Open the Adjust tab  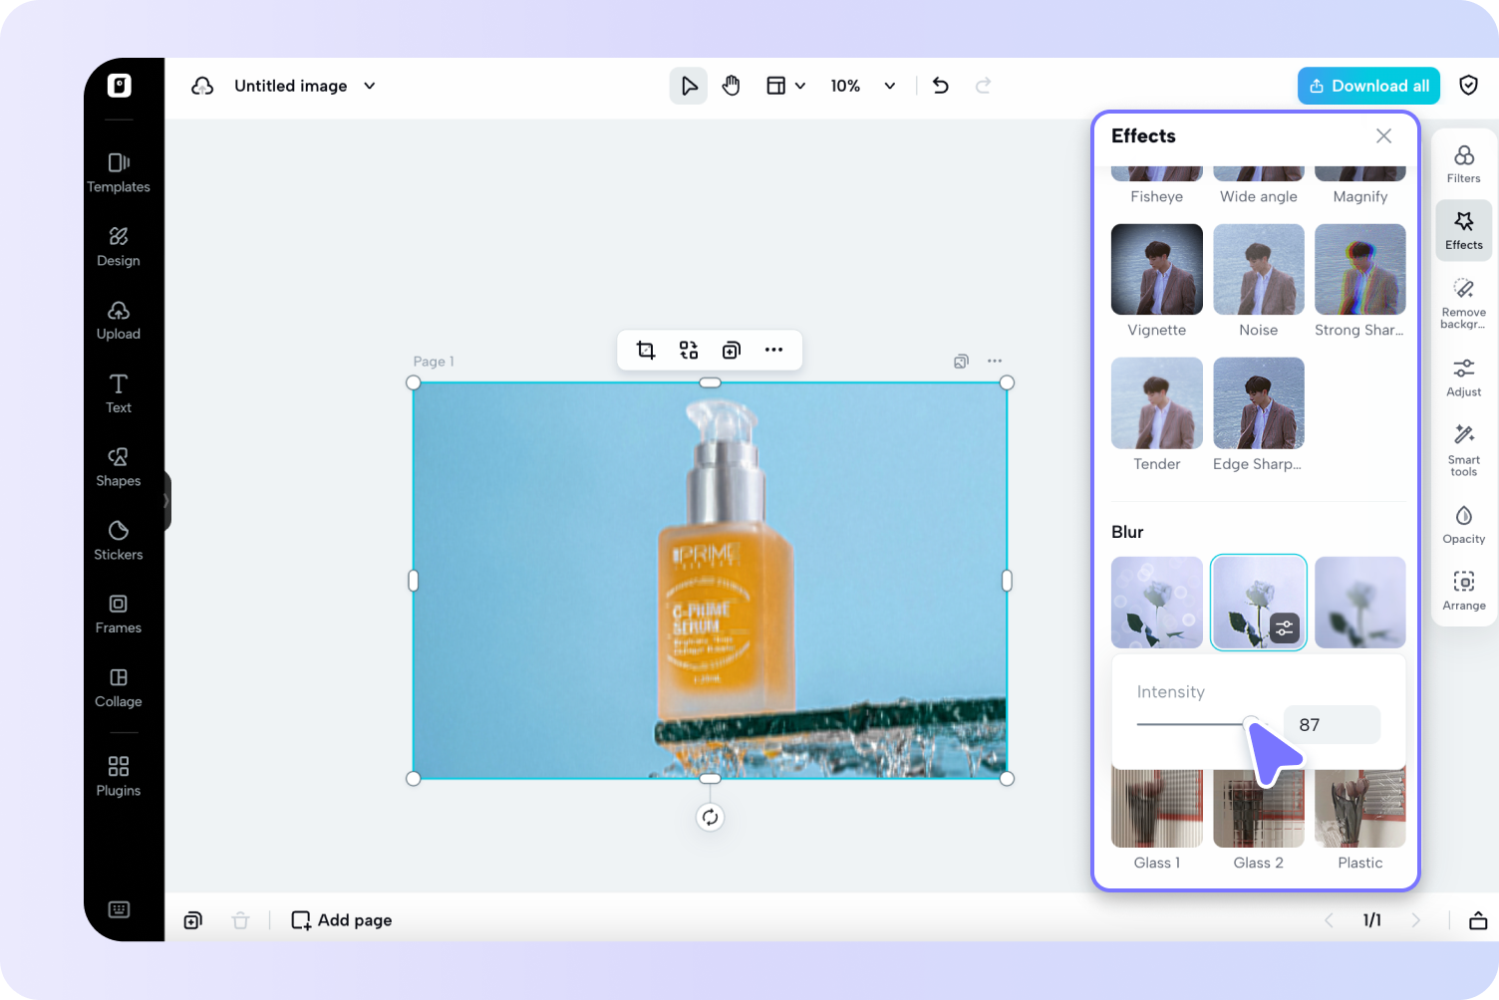click(1464, 377)
